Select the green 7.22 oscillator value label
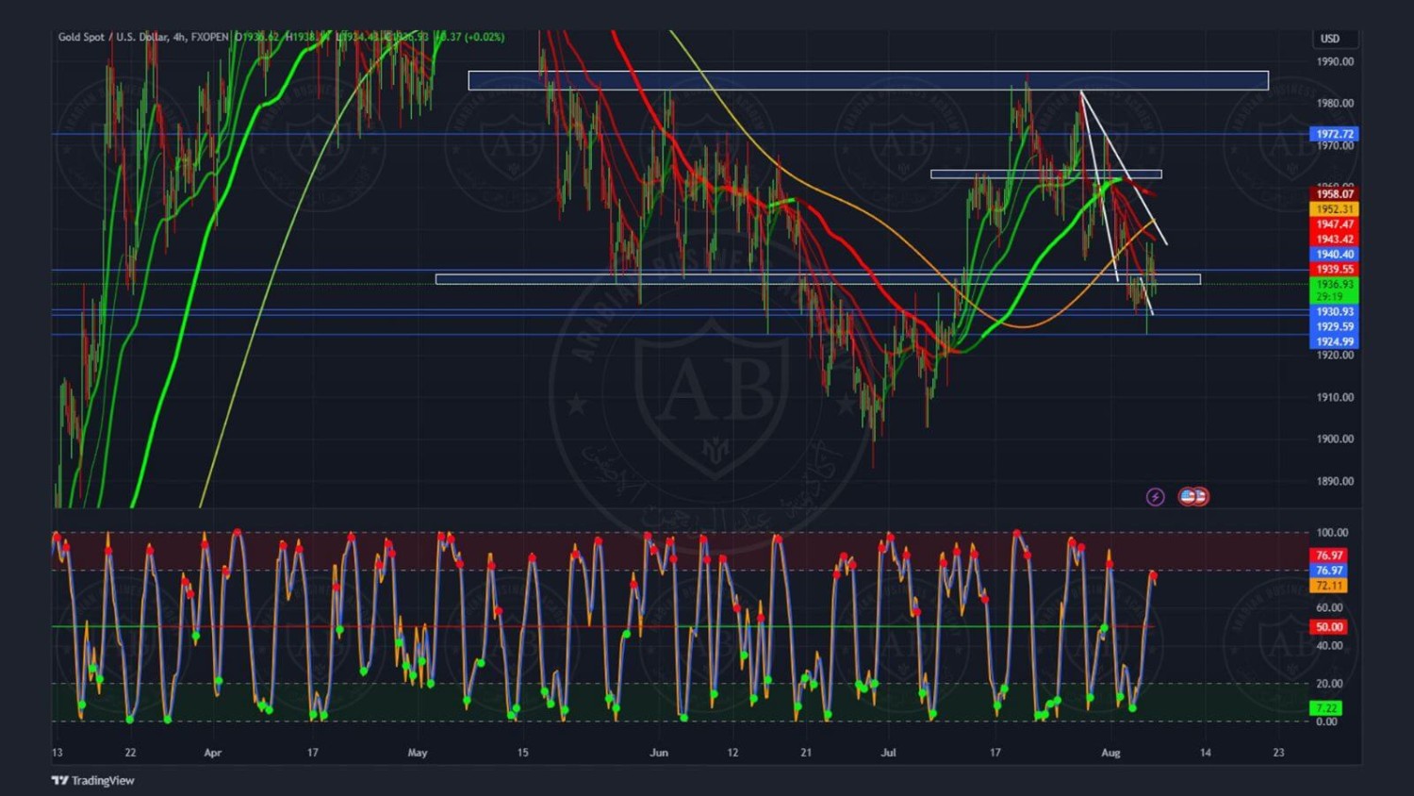This screenshot has width=1414, height=796. [1326, 708]
